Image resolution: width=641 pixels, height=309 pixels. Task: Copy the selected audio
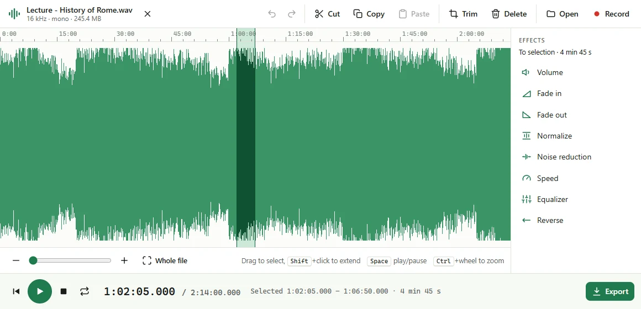tap(369, 14)
